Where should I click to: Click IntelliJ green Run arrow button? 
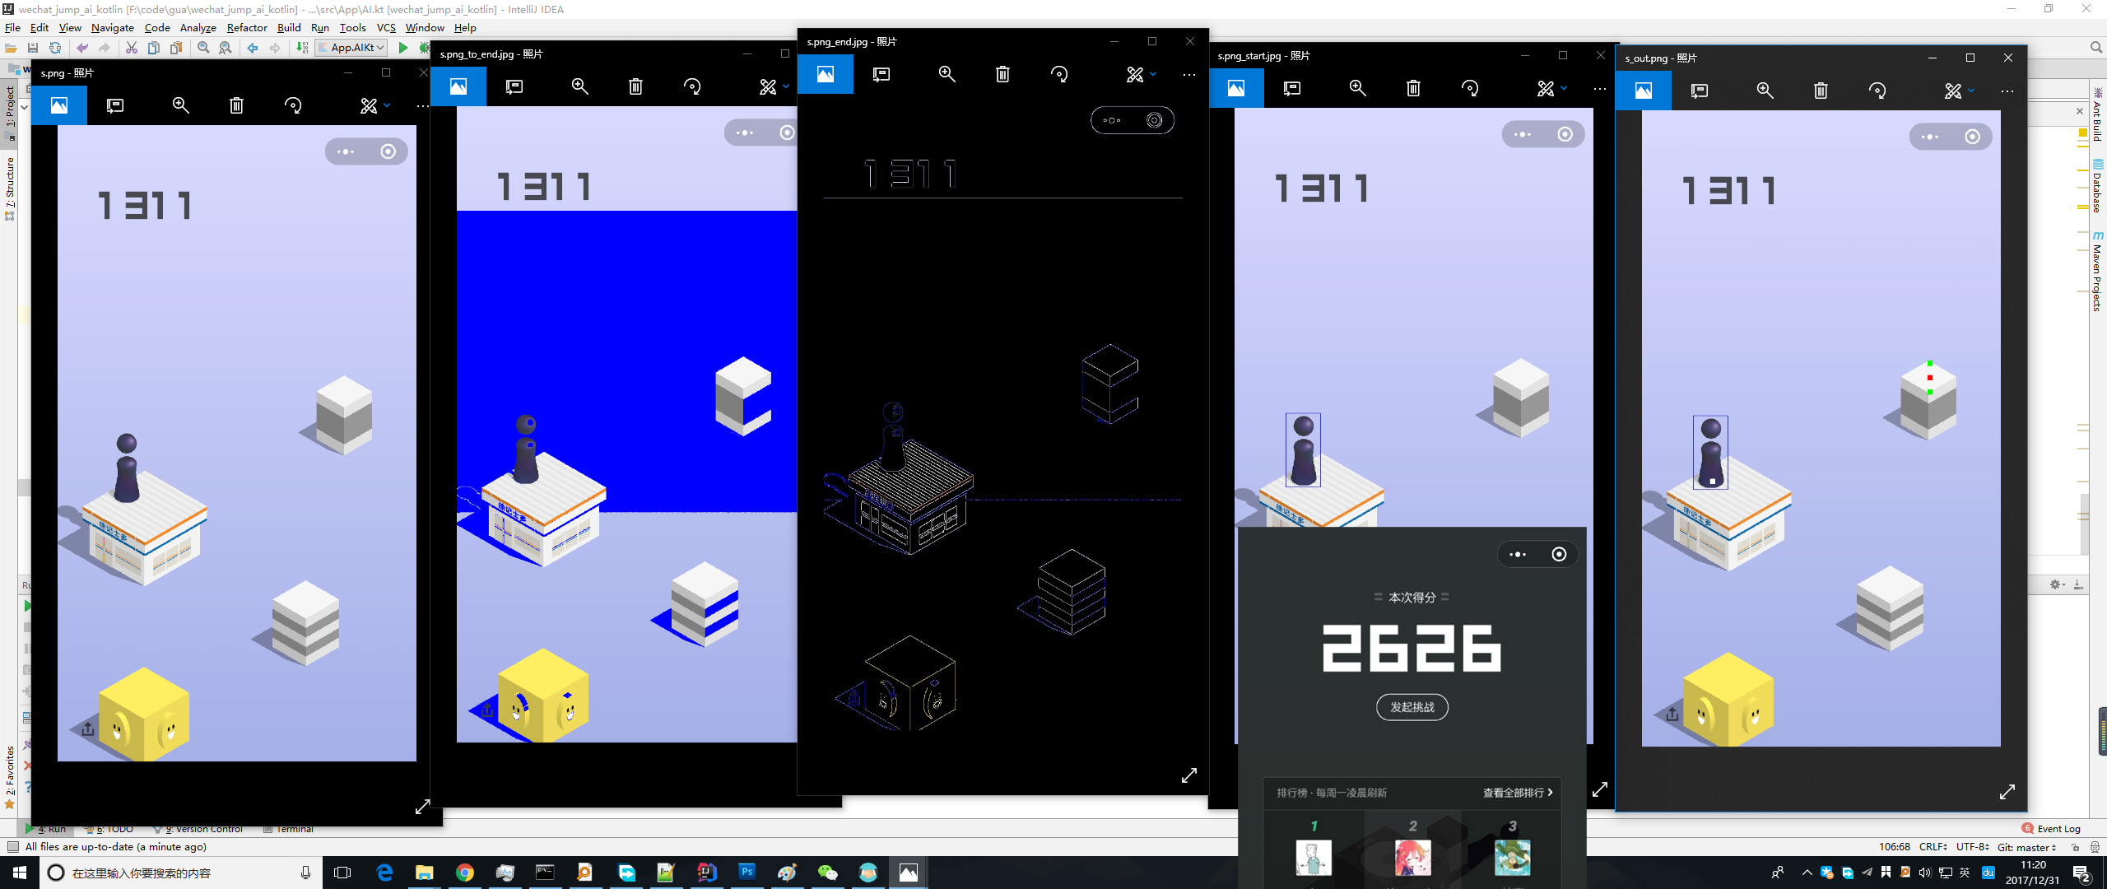[x=403, y=48]
